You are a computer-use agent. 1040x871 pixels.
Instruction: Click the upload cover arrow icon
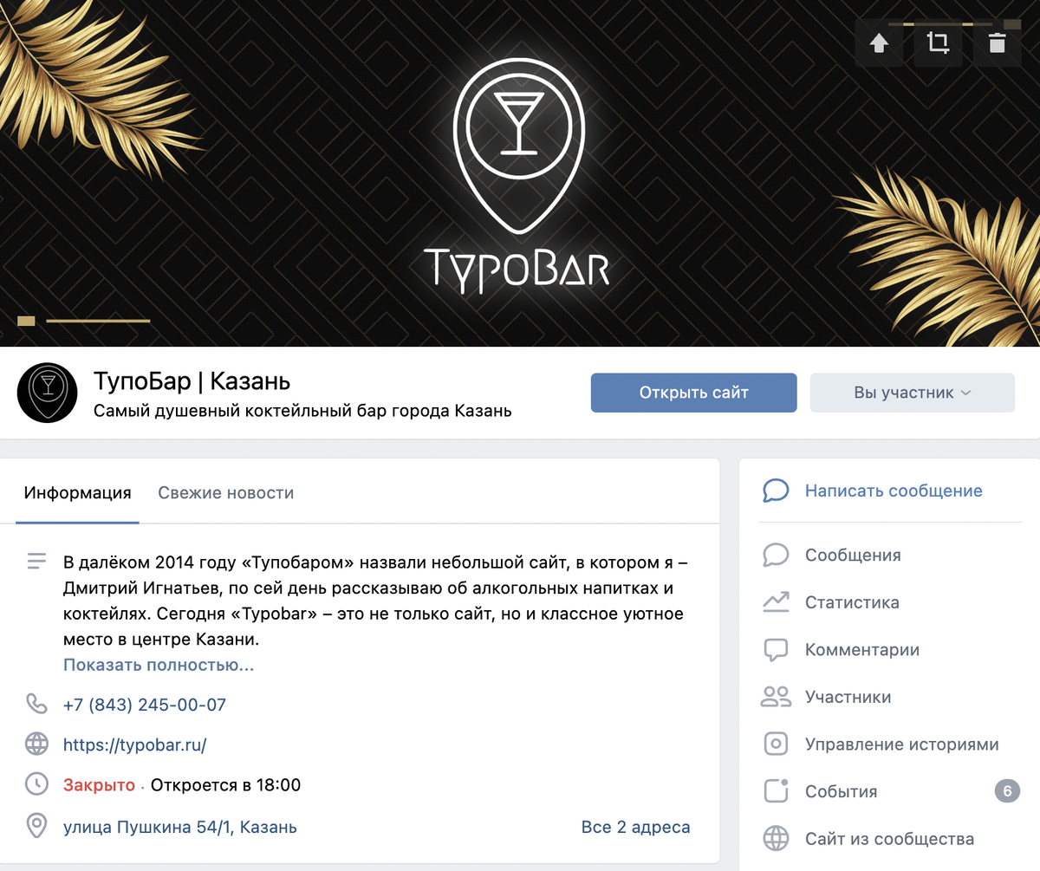879,42
